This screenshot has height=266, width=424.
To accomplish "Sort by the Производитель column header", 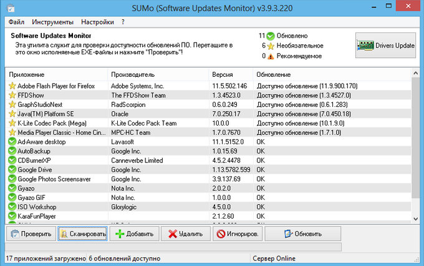I will tap(158, 74).
